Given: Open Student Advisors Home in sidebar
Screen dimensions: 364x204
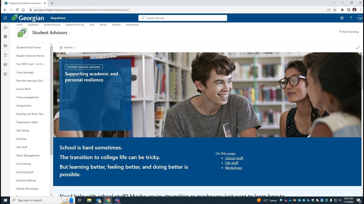Looking at the screenshot, I should point(30,56).
